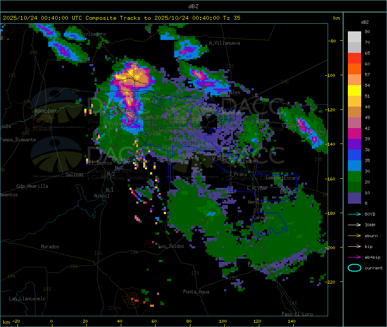Pick the red 60-65 dBZ color swatch
Image resolution: width=387 pixels, height=327 pixels.
pos(354,58)
